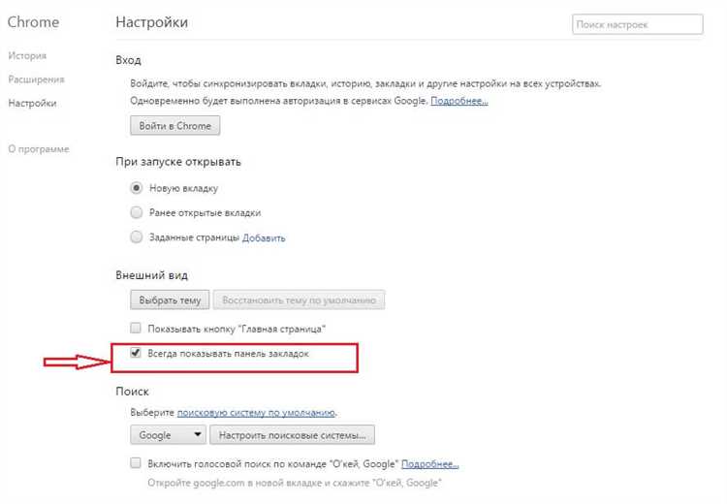Click the Добавить link for startup pages
Screen dimensions: 727x504
(264, 237)
